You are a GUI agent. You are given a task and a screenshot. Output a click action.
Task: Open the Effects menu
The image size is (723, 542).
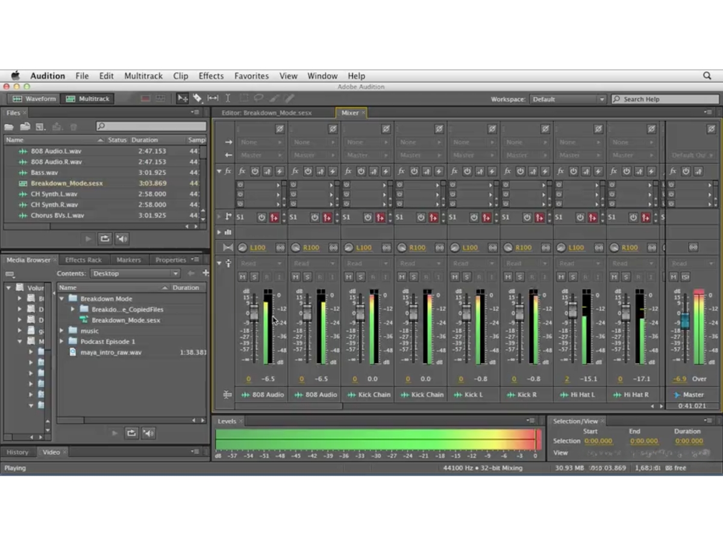pyautogui.click(x=211, y=76)
